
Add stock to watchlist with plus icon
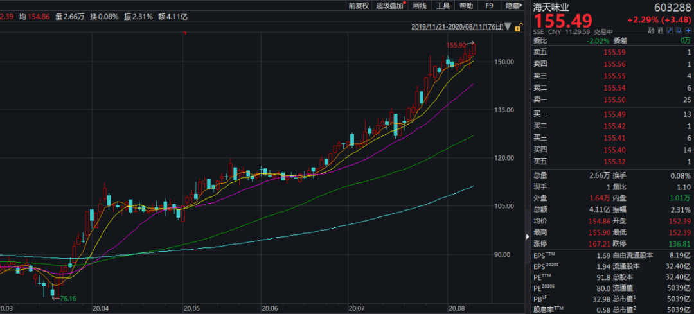click(x=688, y=31)
